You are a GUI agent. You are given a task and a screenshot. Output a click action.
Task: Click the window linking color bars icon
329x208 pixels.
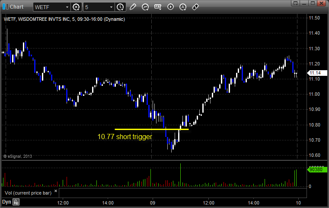(6, 6)
